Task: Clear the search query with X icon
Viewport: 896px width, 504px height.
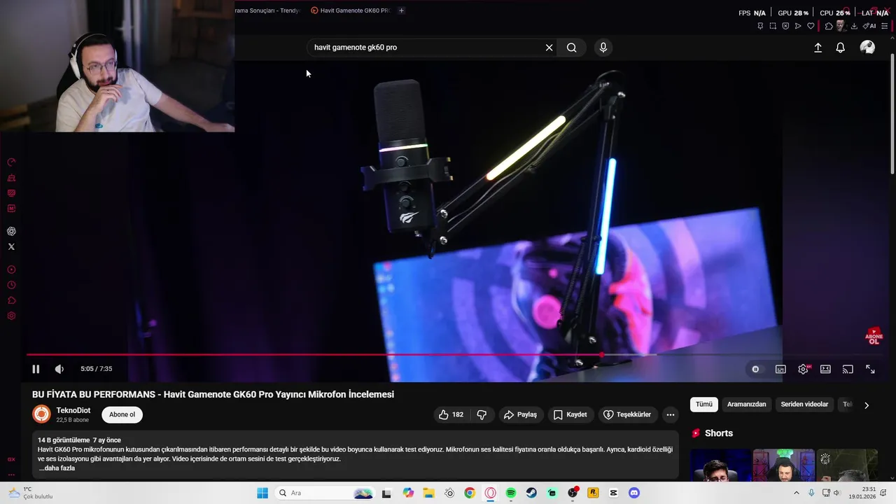Action: coord(549,48)
